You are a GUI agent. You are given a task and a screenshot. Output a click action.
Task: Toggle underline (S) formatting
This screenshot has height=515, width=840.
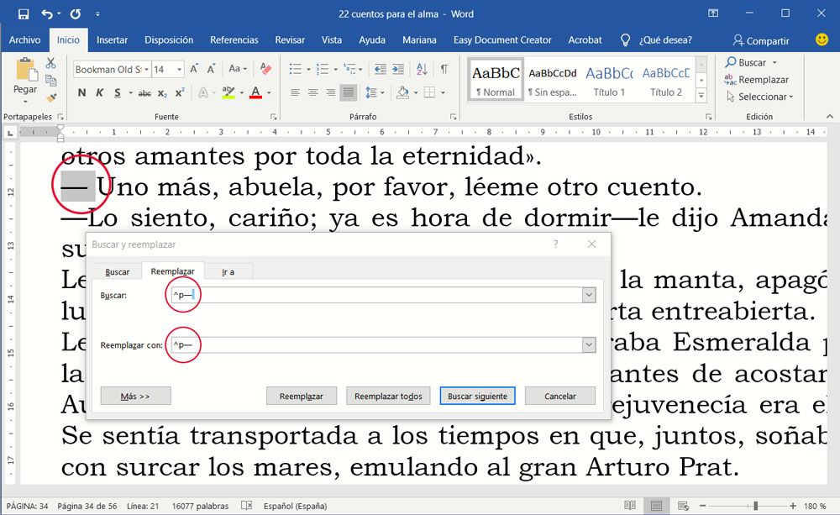coord(118,92)
